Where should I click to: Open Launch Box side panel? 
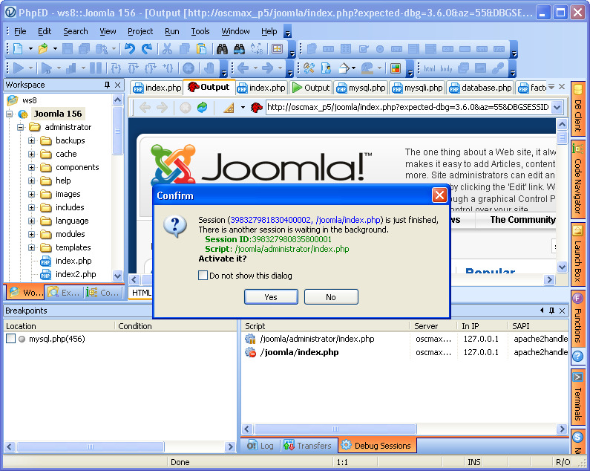(x=578, y=254)
